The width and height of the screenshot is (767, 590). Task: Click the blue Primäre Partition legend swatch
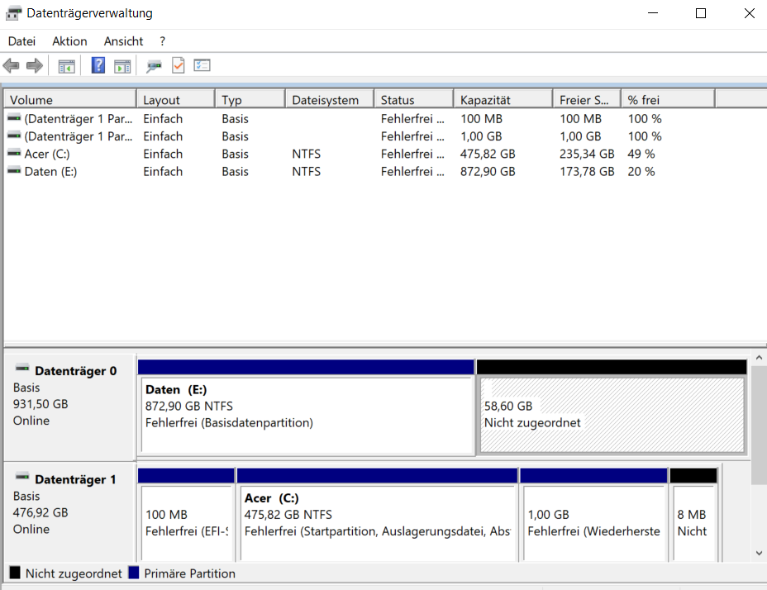(134, 573)
